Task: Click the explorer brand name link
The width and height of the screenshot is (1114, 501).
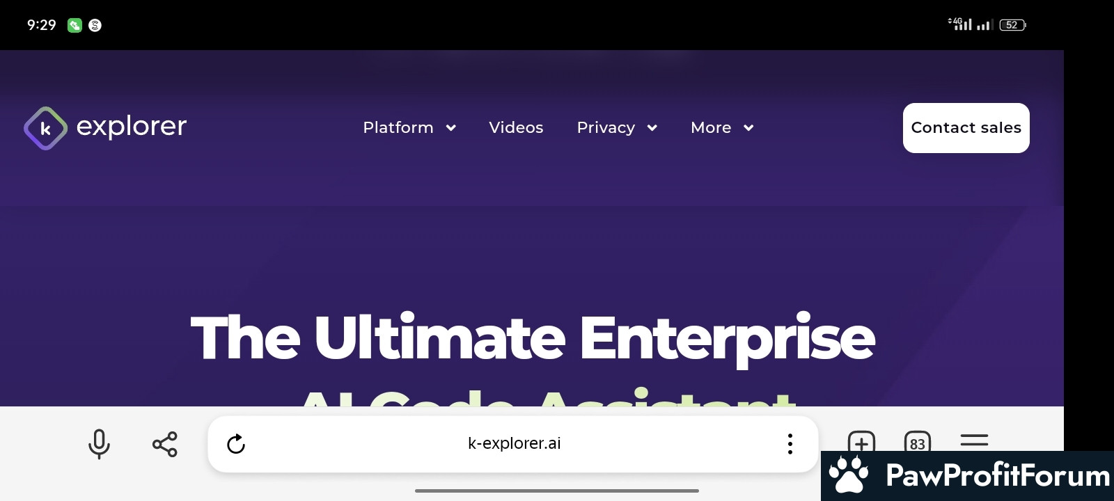Action: tap(132, 127)
